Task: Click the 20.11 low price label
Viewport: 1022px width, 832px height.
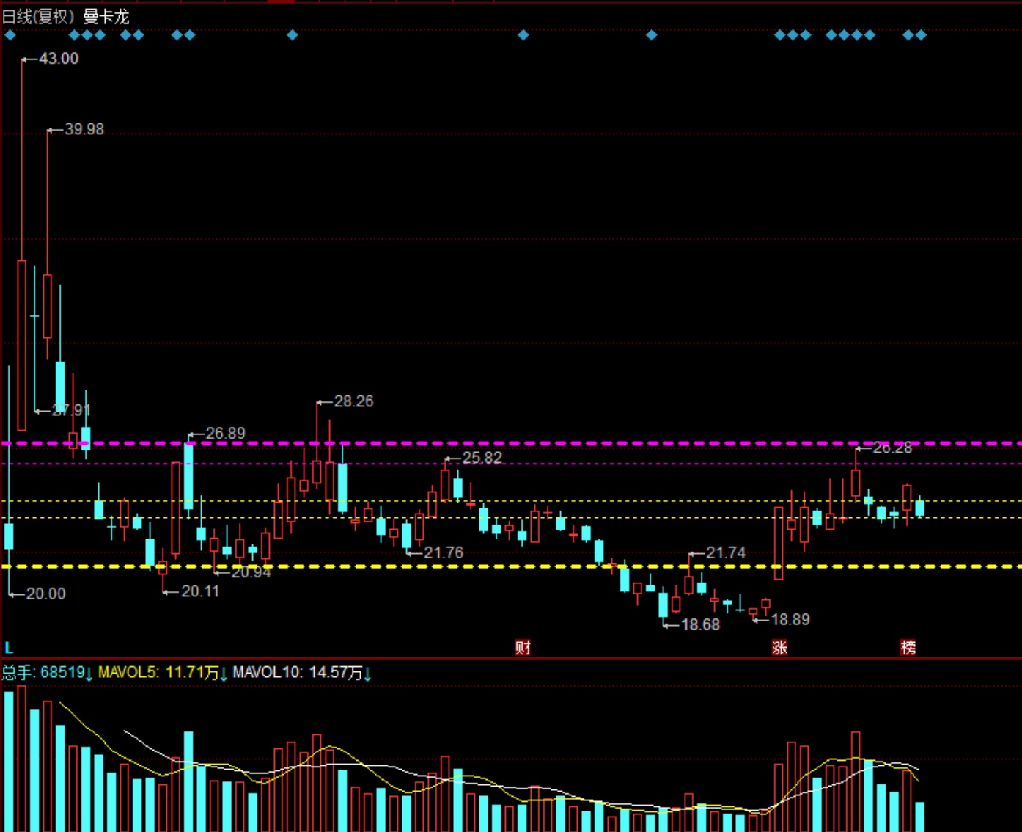Action: pos(200,591)
